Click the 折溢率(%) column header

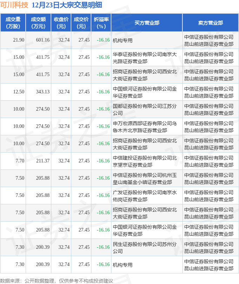101,23
